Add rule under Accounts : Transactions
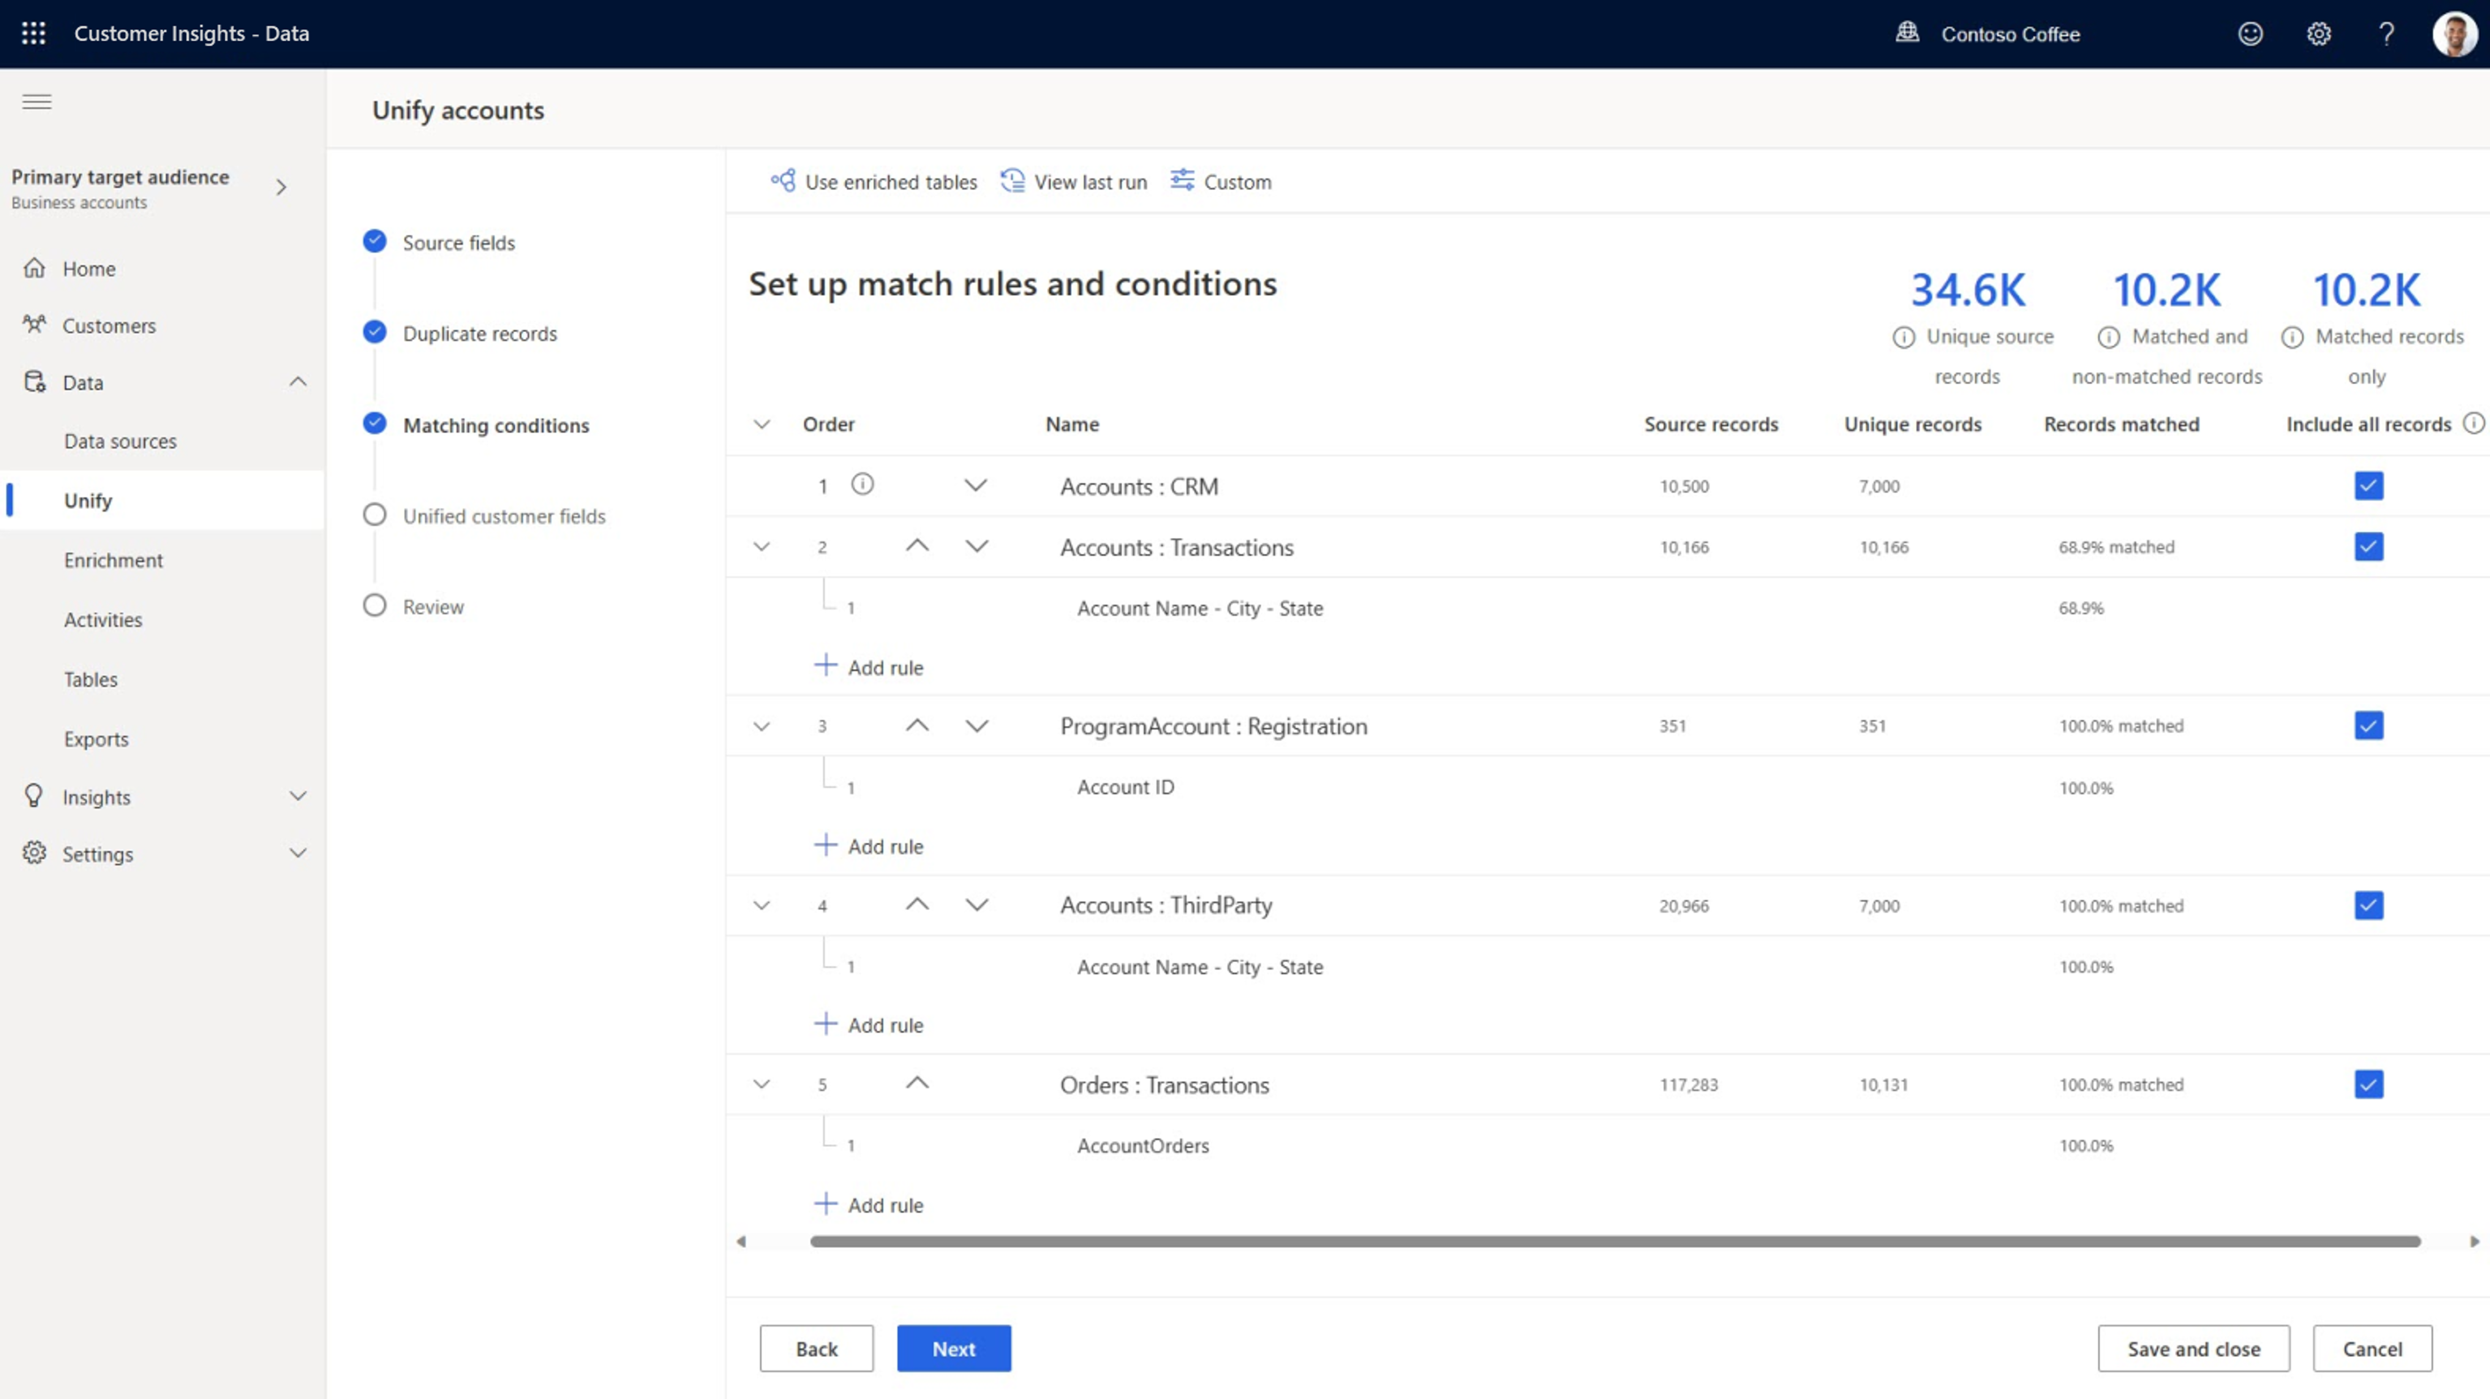The height and width of the screenshot is (1399, 2490). click(869, 666)
